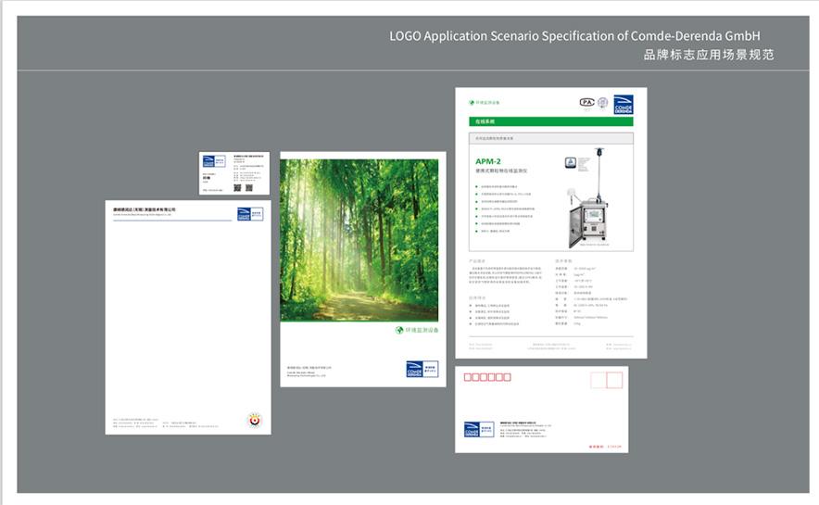Click the red postal code boxes on the envelope

(x=487, y=376)
